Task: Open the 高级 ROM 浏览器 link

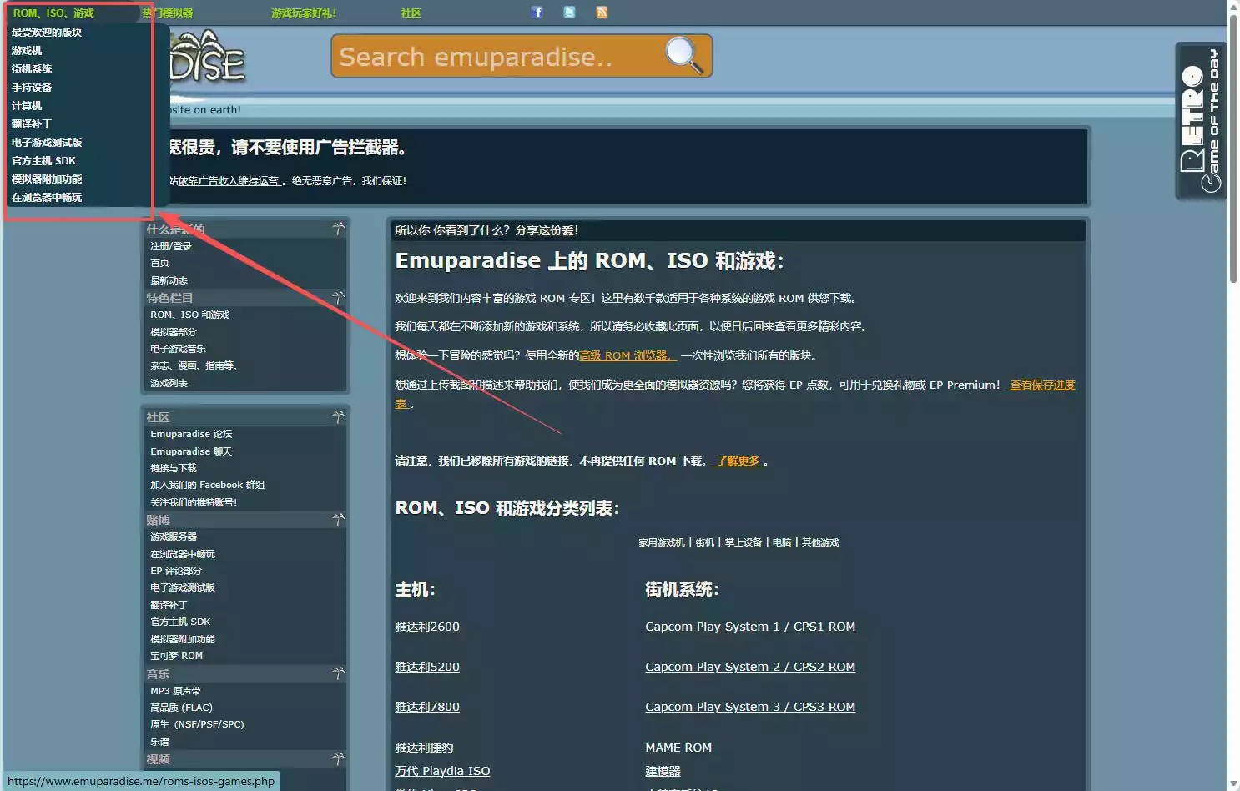Action: (627, 355)
